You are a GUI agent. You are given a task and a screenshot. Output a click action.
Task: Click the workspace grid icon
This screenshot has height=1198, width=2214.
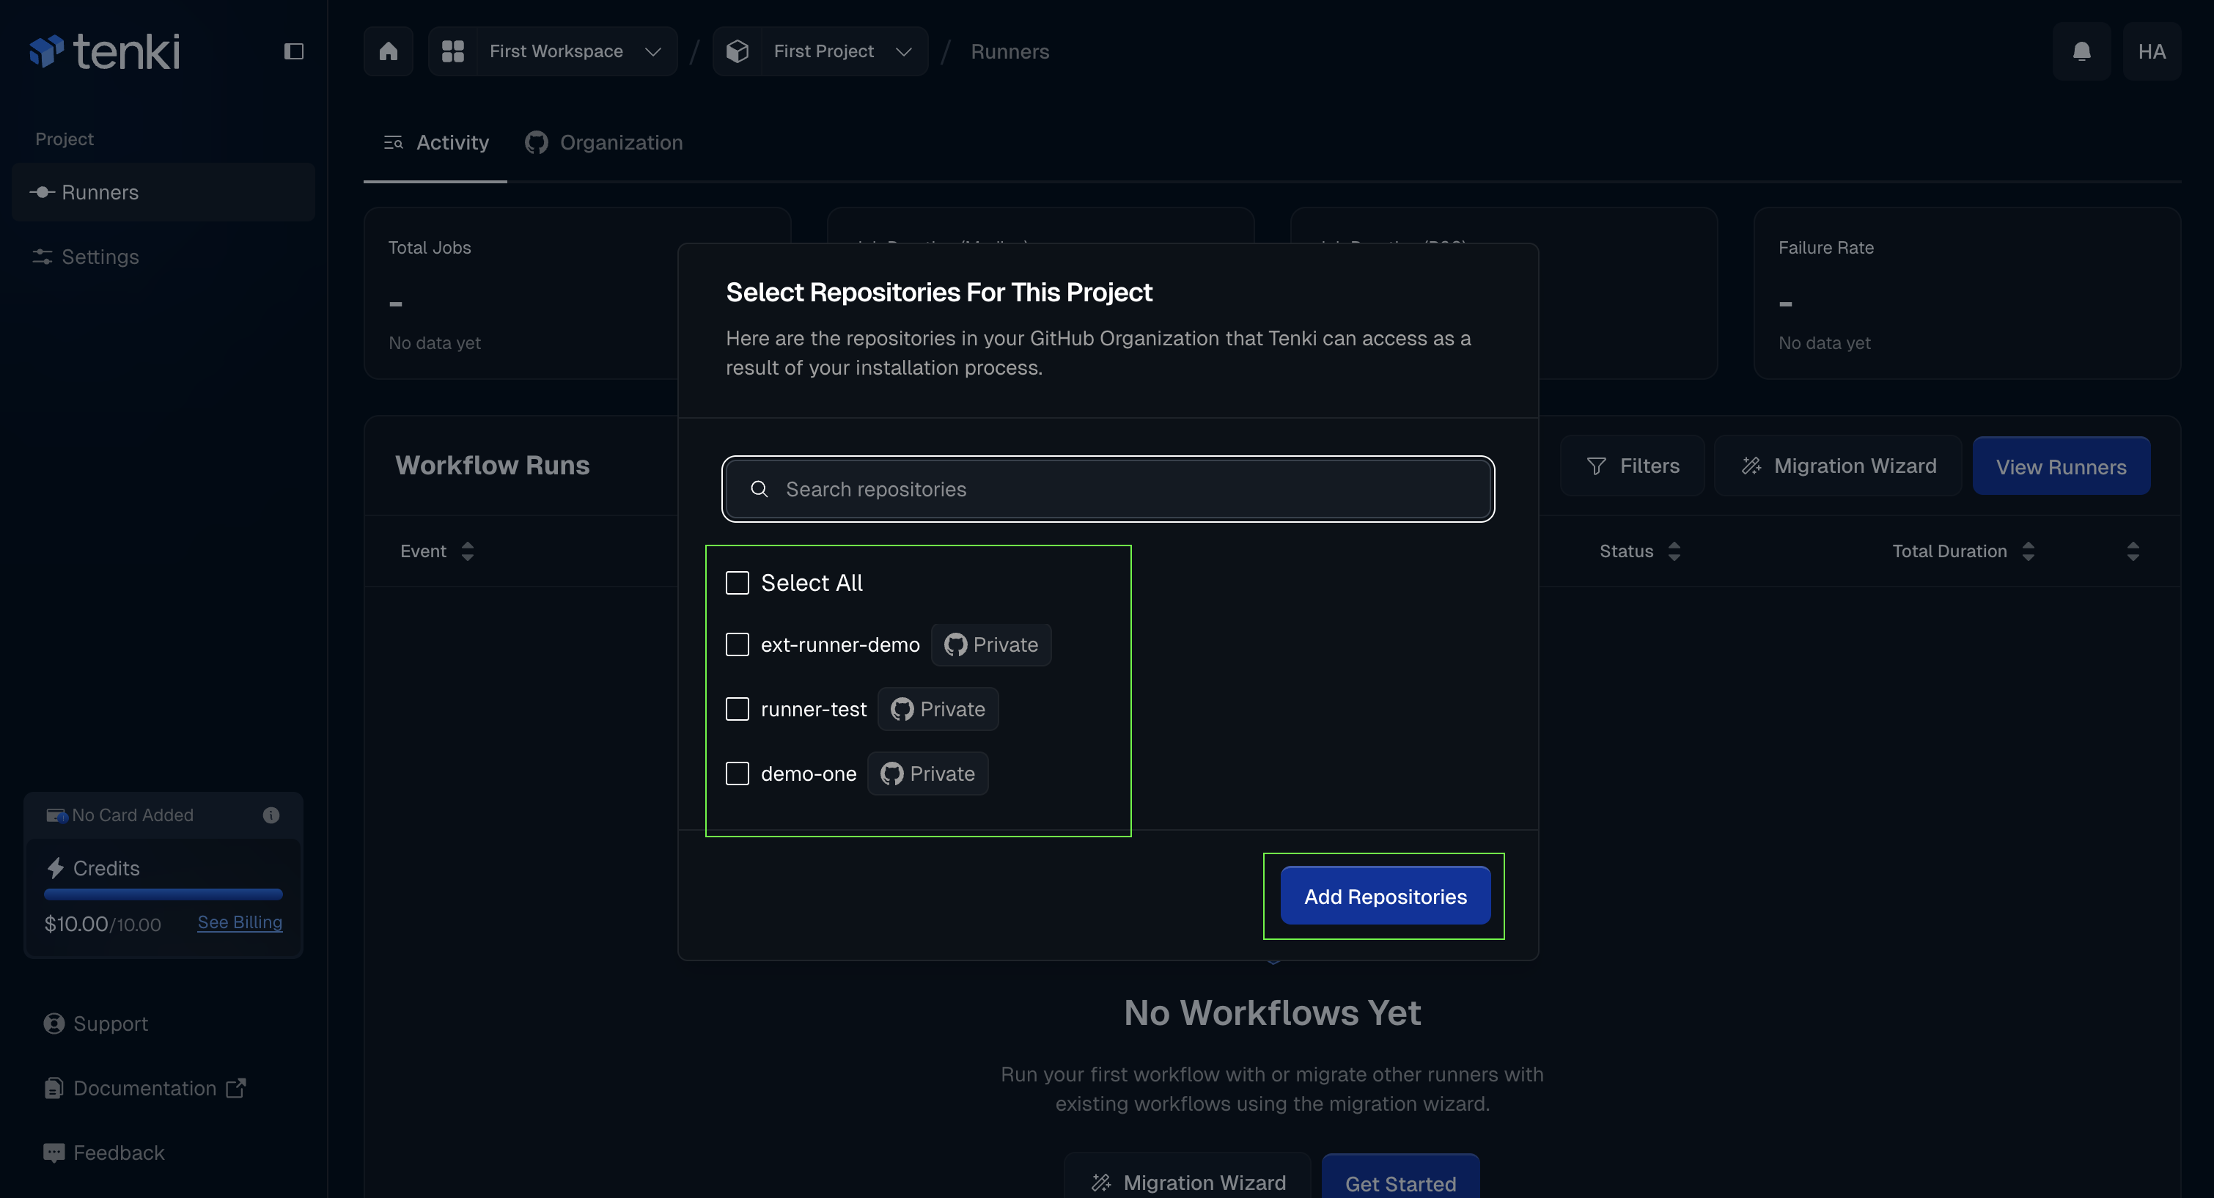453,51
